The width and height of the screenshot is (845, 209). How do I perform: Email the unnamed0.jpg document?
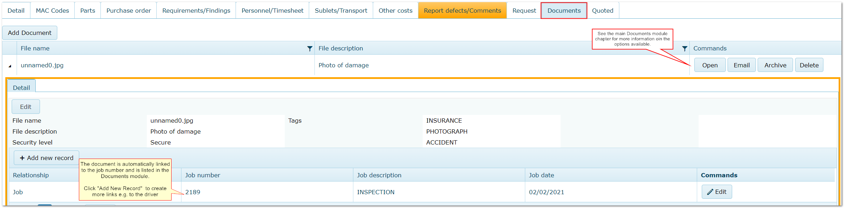741,65
